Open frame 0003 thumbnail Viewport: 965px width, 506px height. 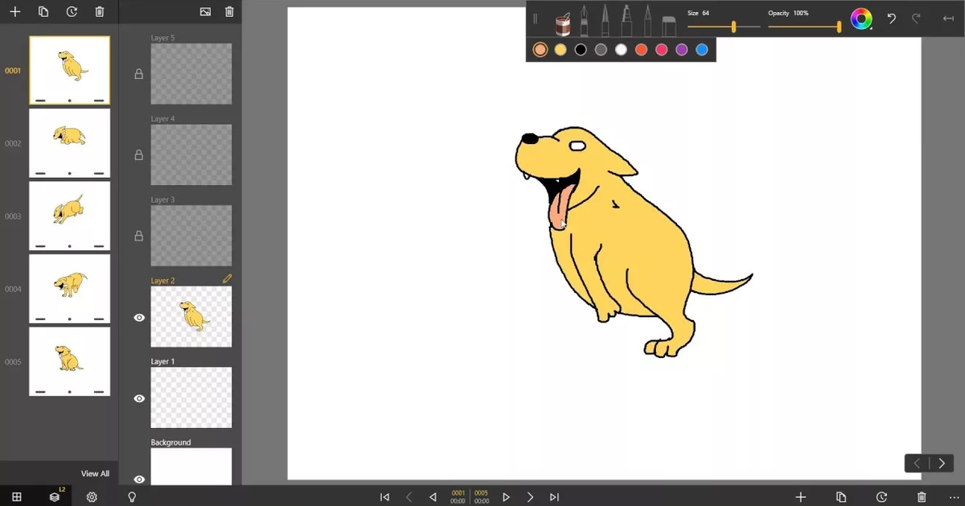pyautogui.click(x=70, y=216)
